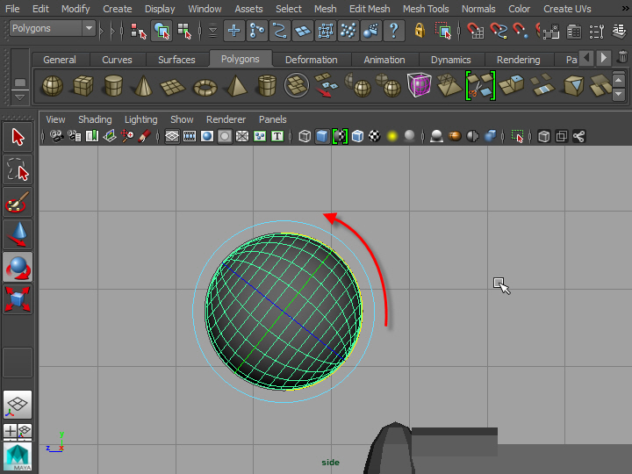Expand hidden menus double chevron

pyautogui.click(x=625, y=9)
